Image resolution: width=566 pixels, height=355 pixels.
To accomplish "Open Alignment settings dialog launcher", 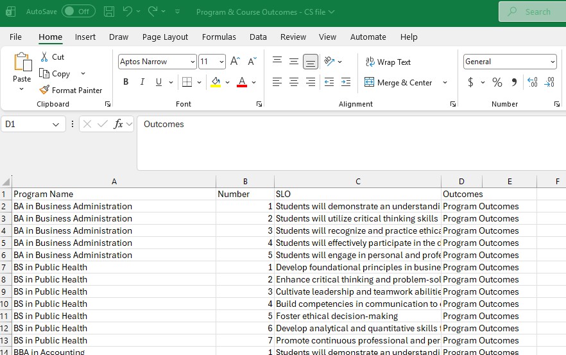I will coord(452,104).
